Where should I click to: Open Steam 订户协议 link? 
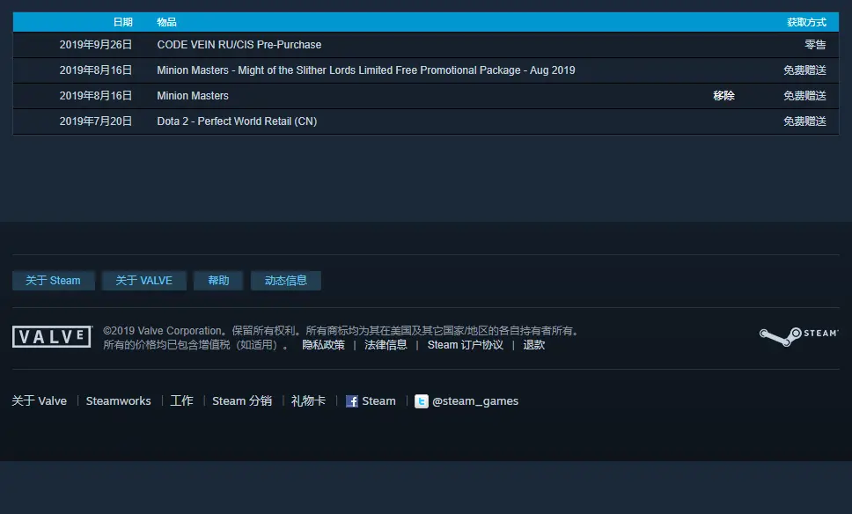click(x=465, y=345)
